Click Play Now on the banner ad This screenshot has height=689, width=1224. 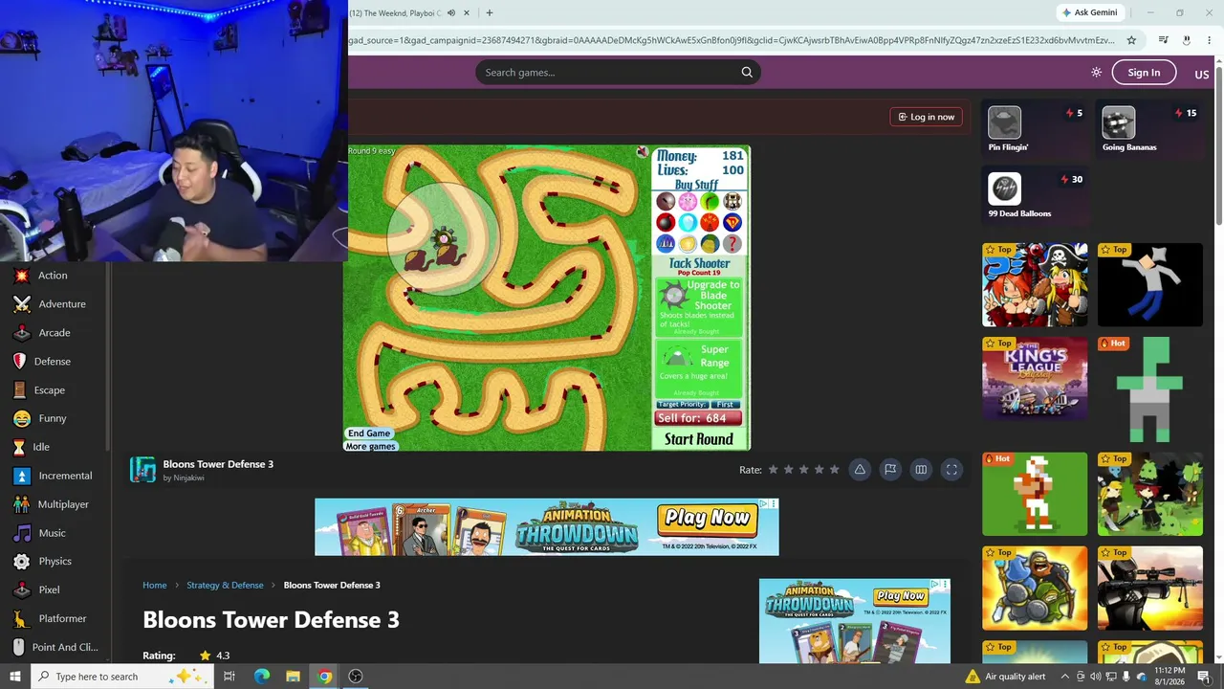707,519
